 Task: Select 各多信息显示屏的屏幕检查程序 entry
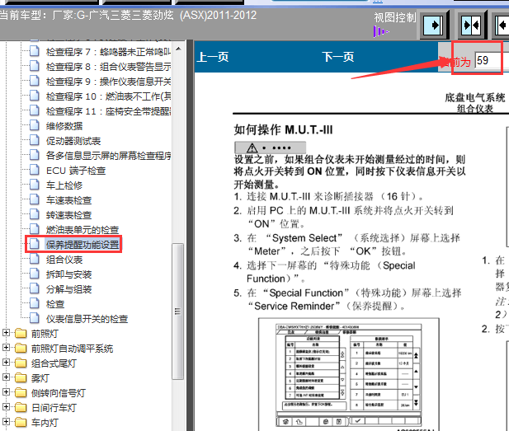pos(108,156)
